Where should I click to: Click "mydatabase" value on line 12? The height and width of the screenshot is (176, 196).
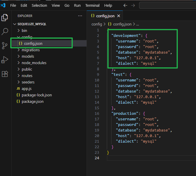(x=156, y=91)
